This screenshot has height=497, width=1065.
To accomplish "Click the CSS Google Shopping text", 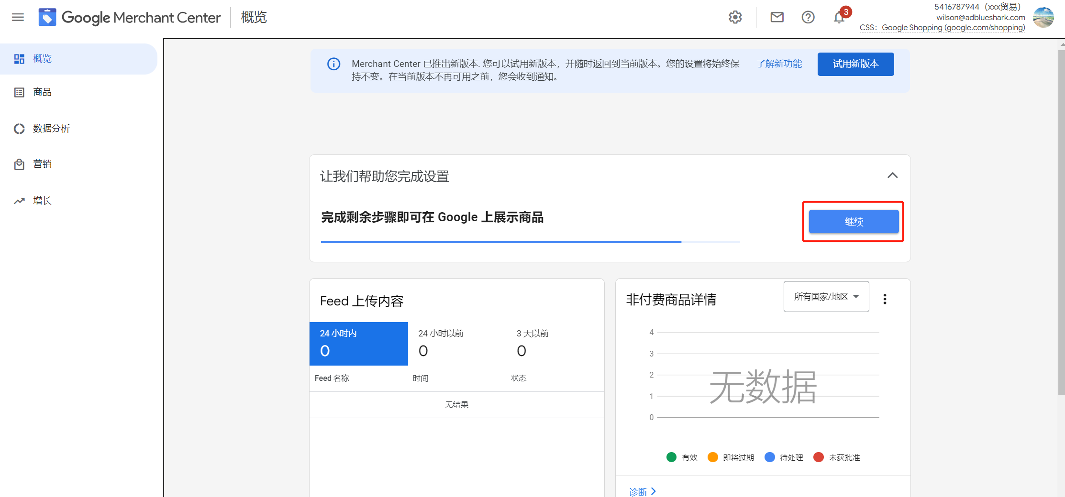I will [943, 28].
